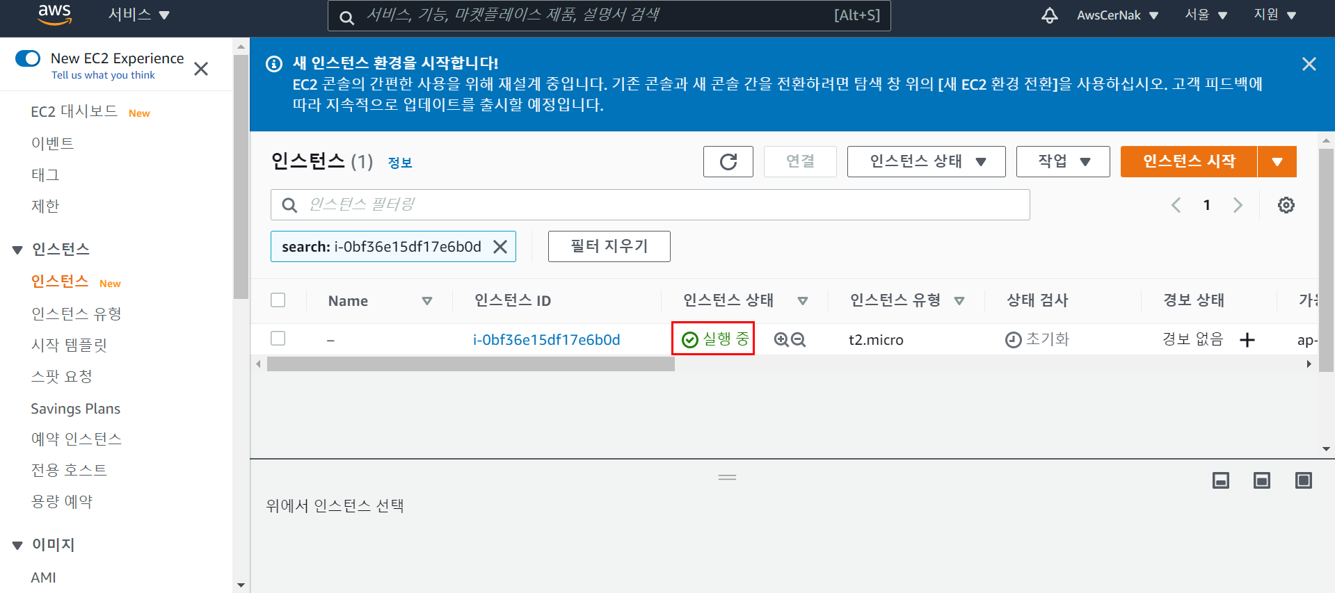Check the row for i-0bf36e15df17e6b0d
The height and width of the screenshot is (593, 1335).
(278, 339)
